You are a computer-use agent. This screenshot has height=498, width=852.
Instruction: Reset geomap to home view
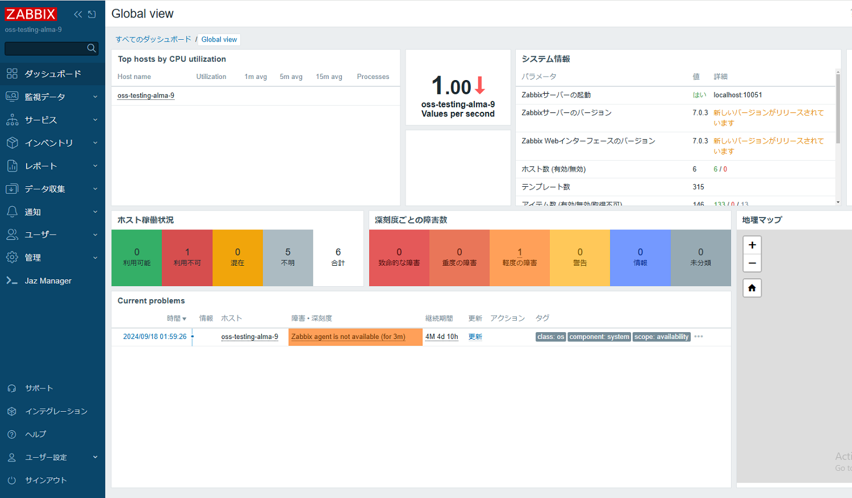(752, 288)
